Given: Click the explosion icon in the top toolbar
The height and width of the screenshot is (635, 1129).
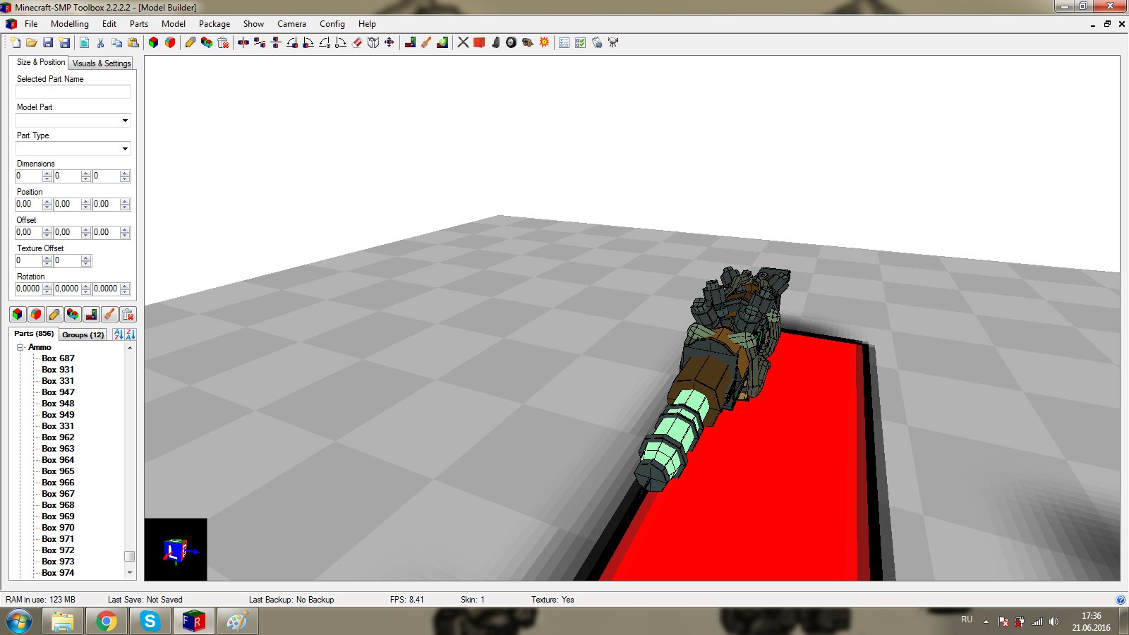Looking at the screenshot, I should (x=544, y=43).
